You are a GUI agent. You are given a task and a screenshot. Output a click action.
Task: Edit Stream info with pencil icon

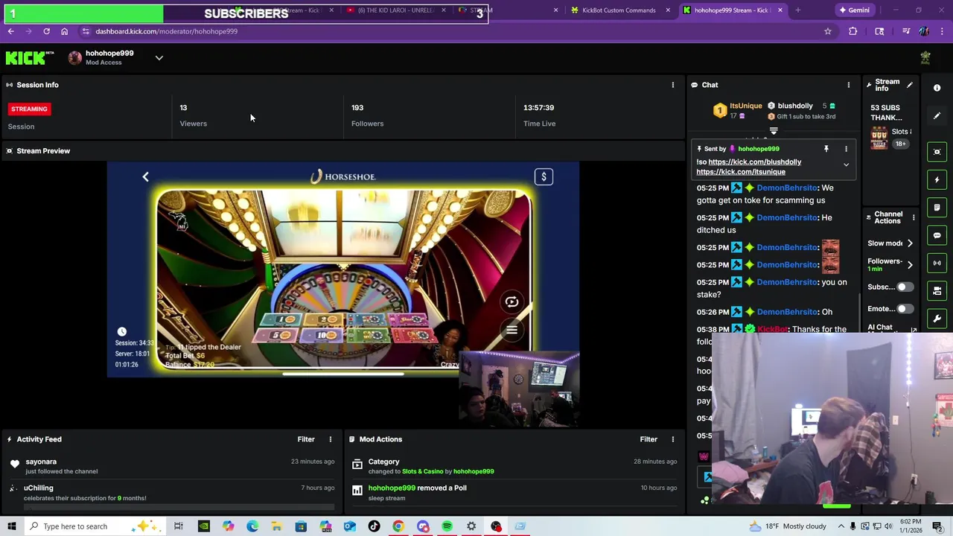909,85
